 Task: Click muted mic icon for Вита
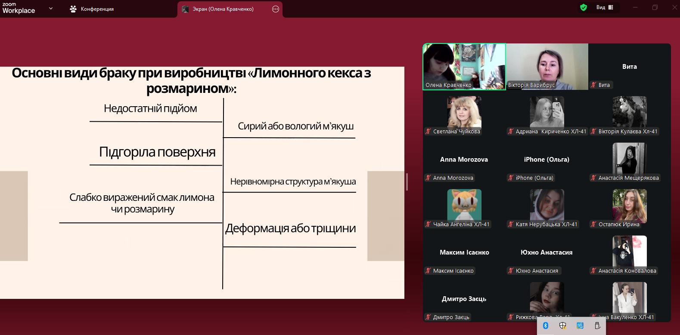593,85
